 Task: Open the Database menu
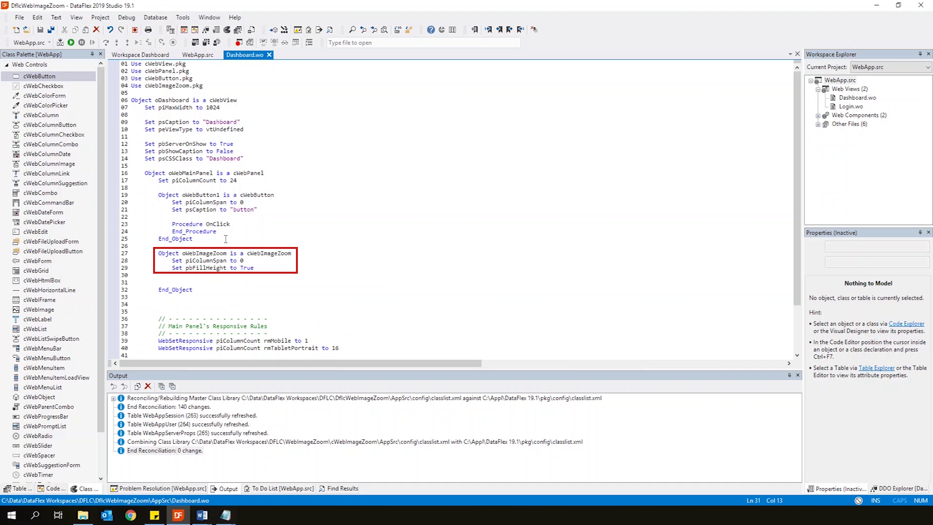coord(155,17)
